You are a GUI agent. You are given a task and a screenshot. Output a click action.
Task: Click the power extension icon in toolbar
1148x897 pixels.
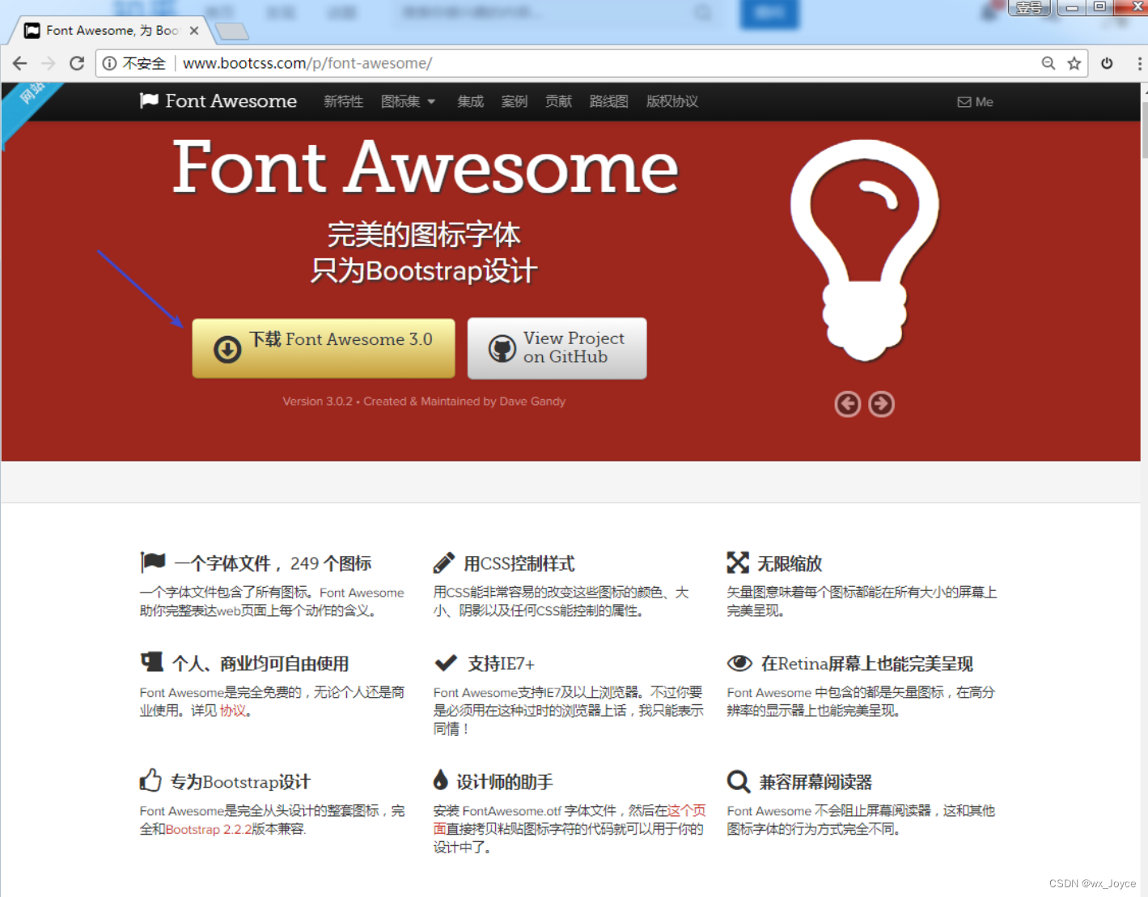coord(1107,63)
